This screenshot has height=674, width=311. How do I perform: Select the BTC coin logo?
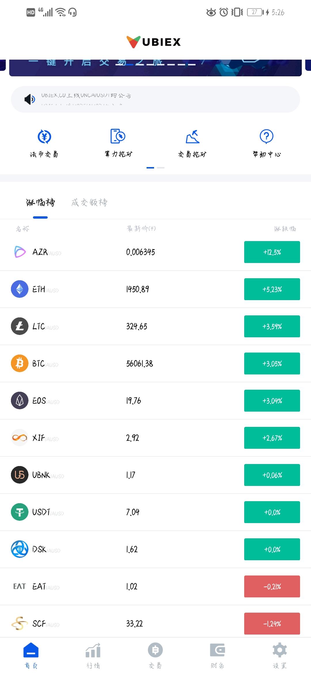19,363
